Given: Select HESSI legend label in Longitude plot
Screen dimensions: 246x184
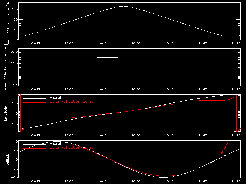Looking at the screenshot, I should click(x=55, y=97).
